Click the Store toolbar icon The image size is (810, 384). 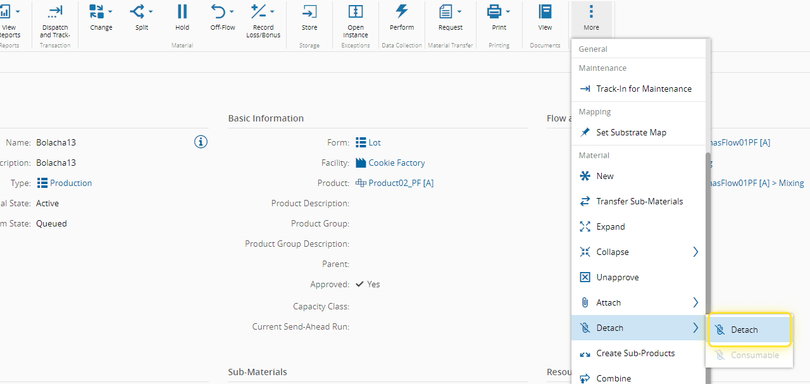pos(309,12)
